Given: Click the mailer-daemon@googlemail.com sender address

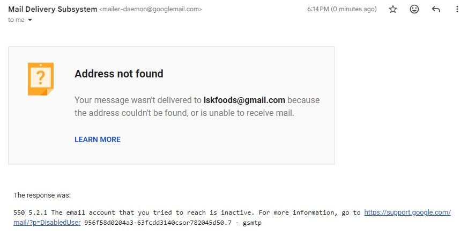Looking at the screenshot, I should click(151, 10).
